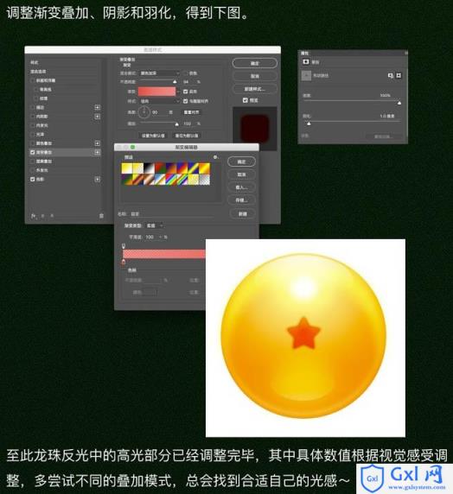Click the Reset to Default (复位为默认值) button
The width and height of the screenshot is (453, 494).
pyautogui.click(x=187, y=136)
